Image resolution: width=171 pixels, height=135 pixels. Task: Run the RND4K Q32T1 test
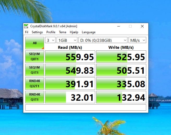coord(35,84)
